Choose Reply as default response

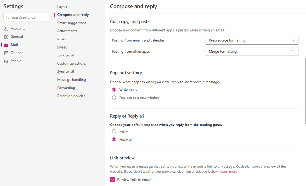pos(114,131)
